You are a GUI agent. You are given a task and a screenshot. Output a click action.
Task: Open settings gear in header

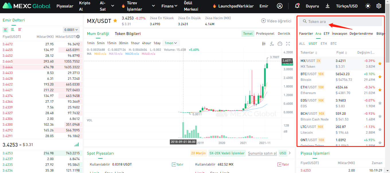(x=379, y=6)
